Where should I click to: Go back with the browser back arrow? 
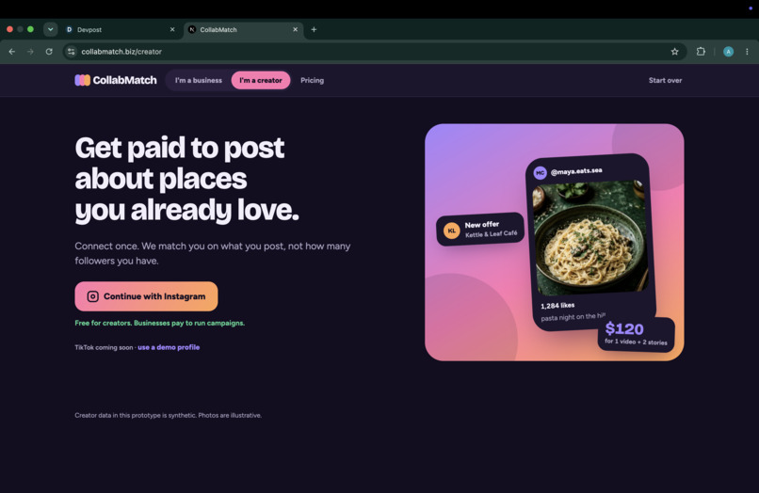click(x=12, y=52)
